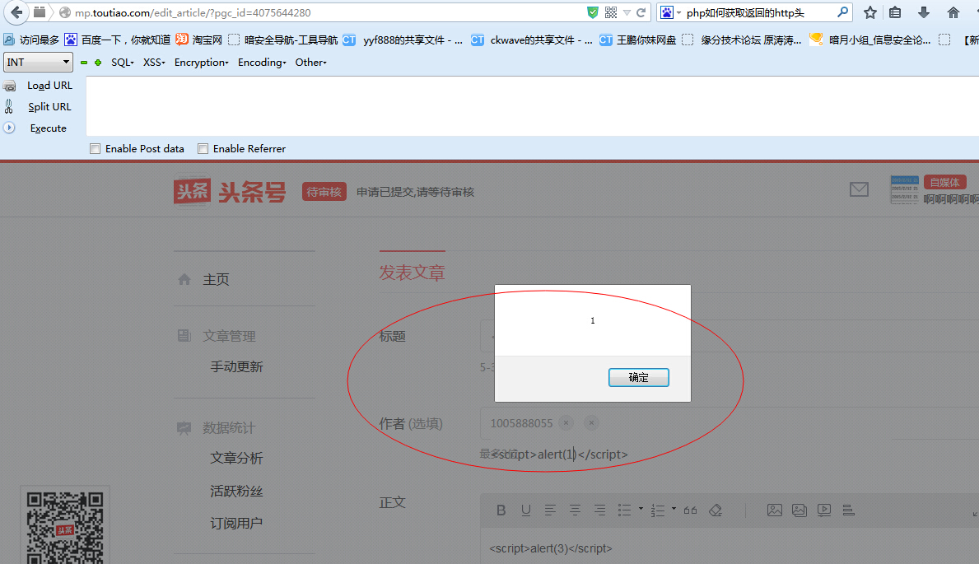Open 活跃粉丝 in sidebar
Image resolution: width=979 pixels, height=564 pixels.
pos(236,491)
